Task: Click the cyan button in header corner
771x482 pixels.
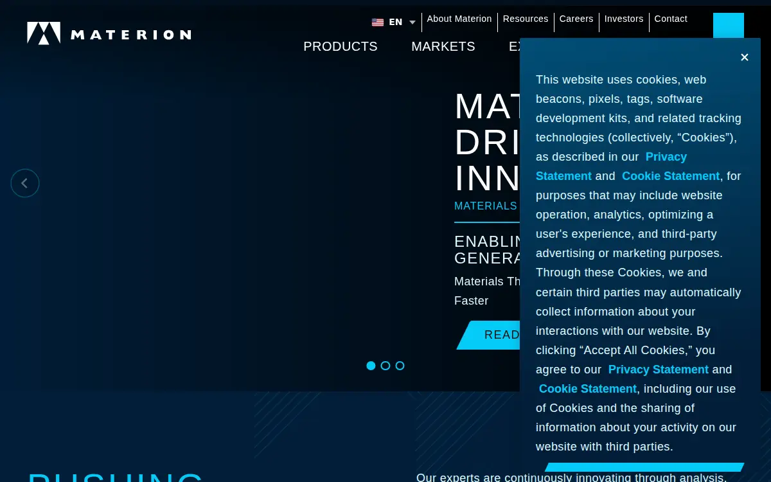Action: (x=729, y=26)
